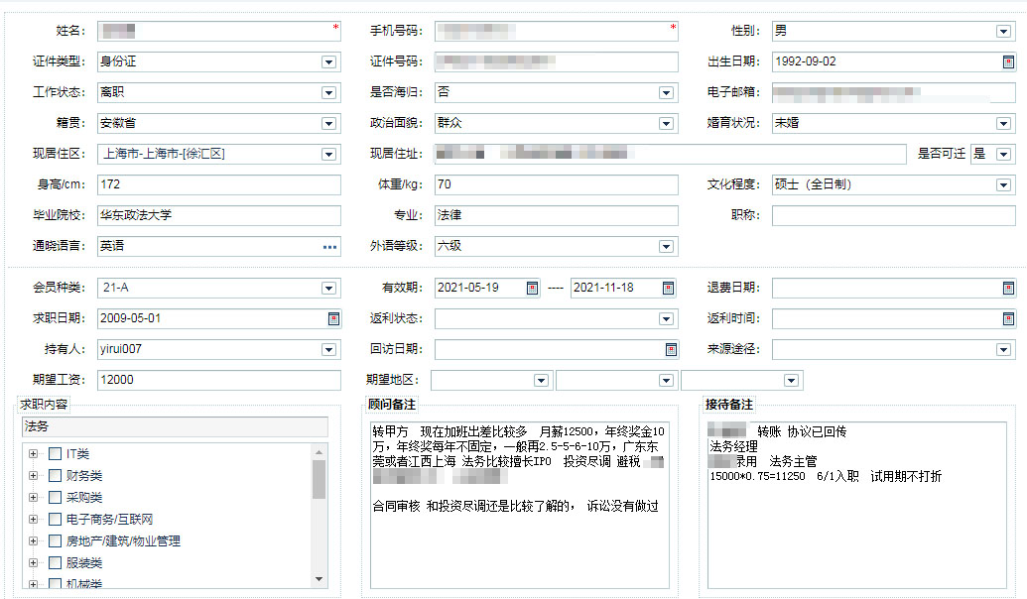Open the 持有人 dropdown showing yirui007

click(328, 349)
